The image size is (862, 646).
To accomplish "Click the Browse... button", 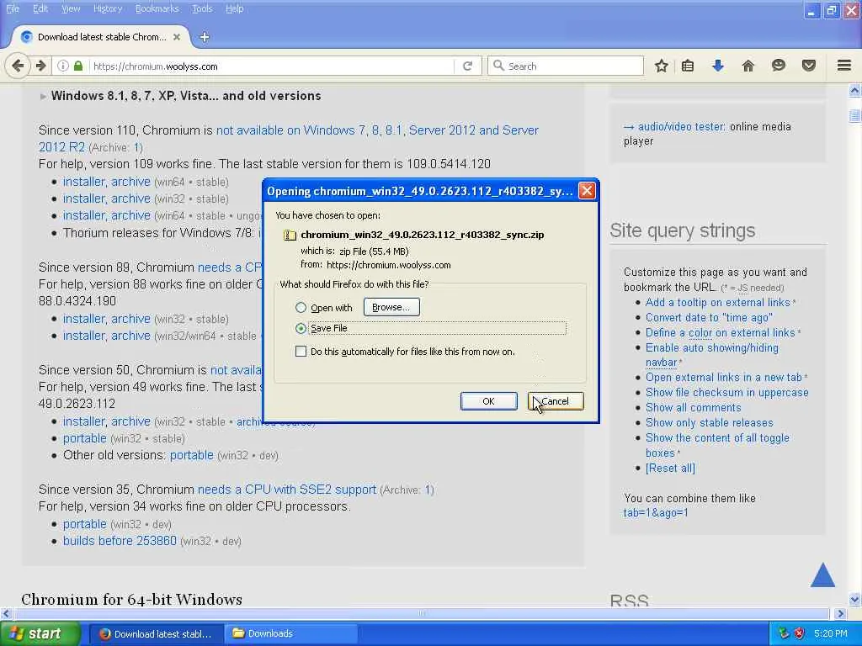I will click(x=391, y=307).
